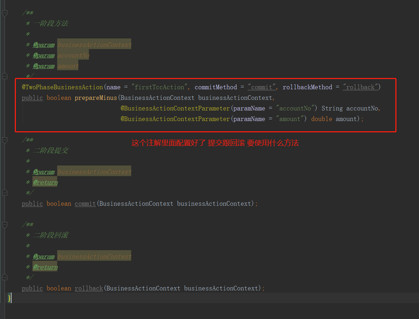The width and height of the screenshot is (419, 319).
Task: Click rollbackMethod attribute name in annotation
Action: click(307, 87)
